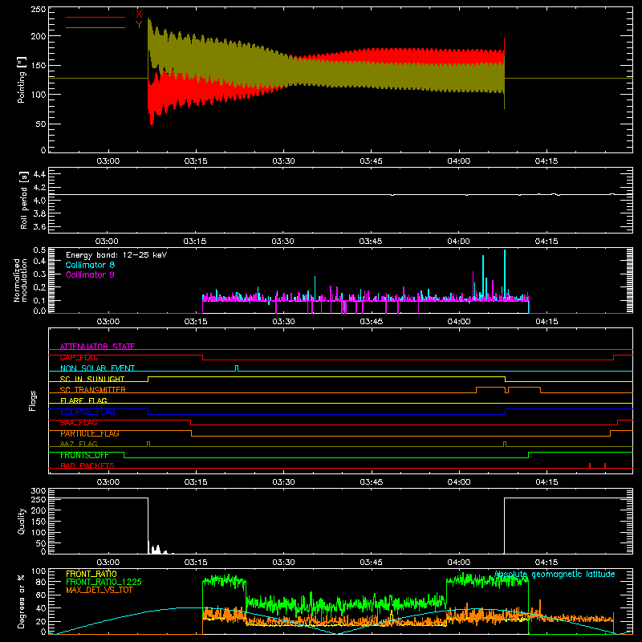Click the Collimator 9 legend entry

coord(90,274)
